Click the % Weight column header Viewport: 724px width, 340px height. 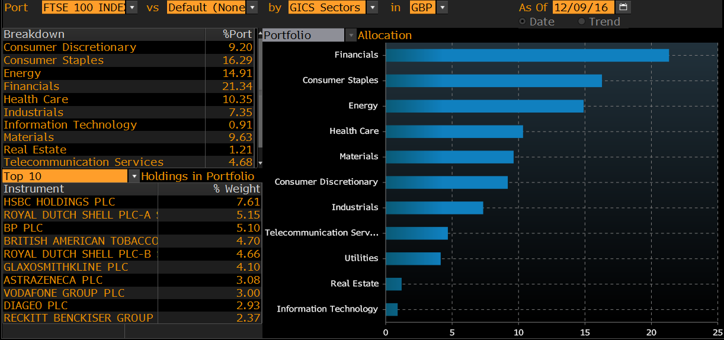tap(210, 188)
